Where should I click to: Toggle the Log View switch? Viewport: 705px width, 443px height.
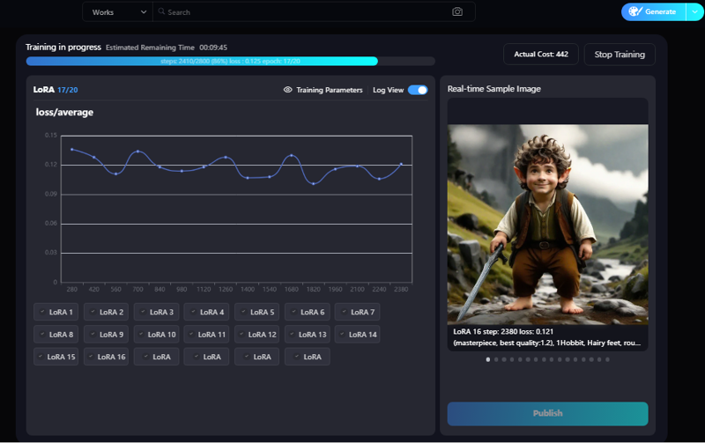418,90
